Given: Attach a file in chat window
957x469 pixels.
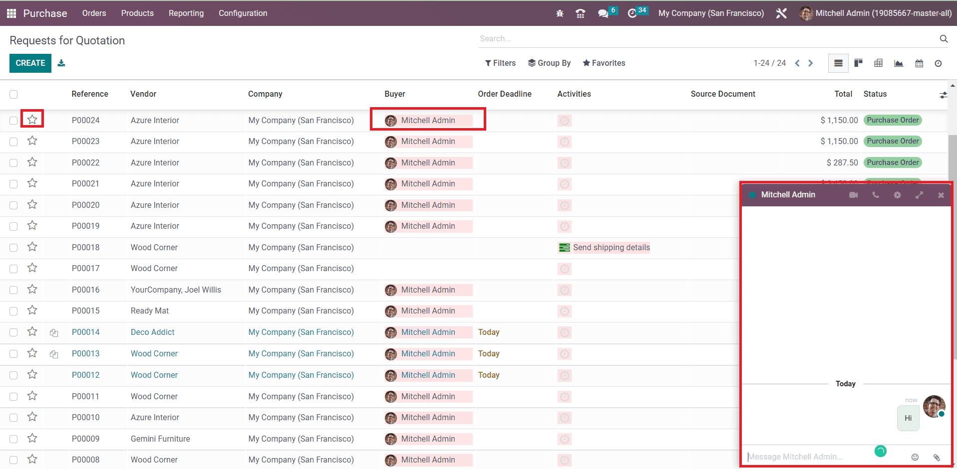Looking at the screenshot, I should click(x=937, y=457).
